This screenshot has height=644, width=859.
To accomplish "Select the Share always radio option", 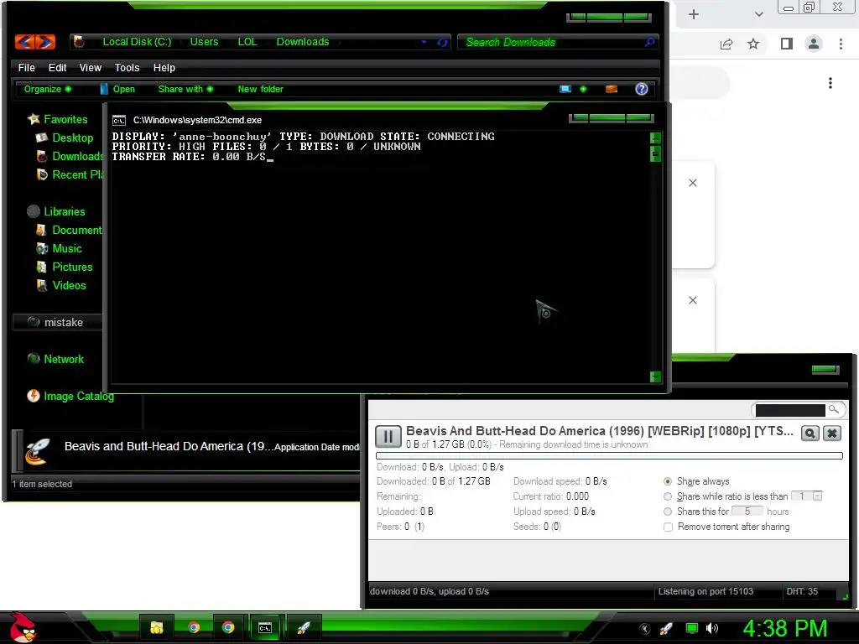I will pos(667,481).
